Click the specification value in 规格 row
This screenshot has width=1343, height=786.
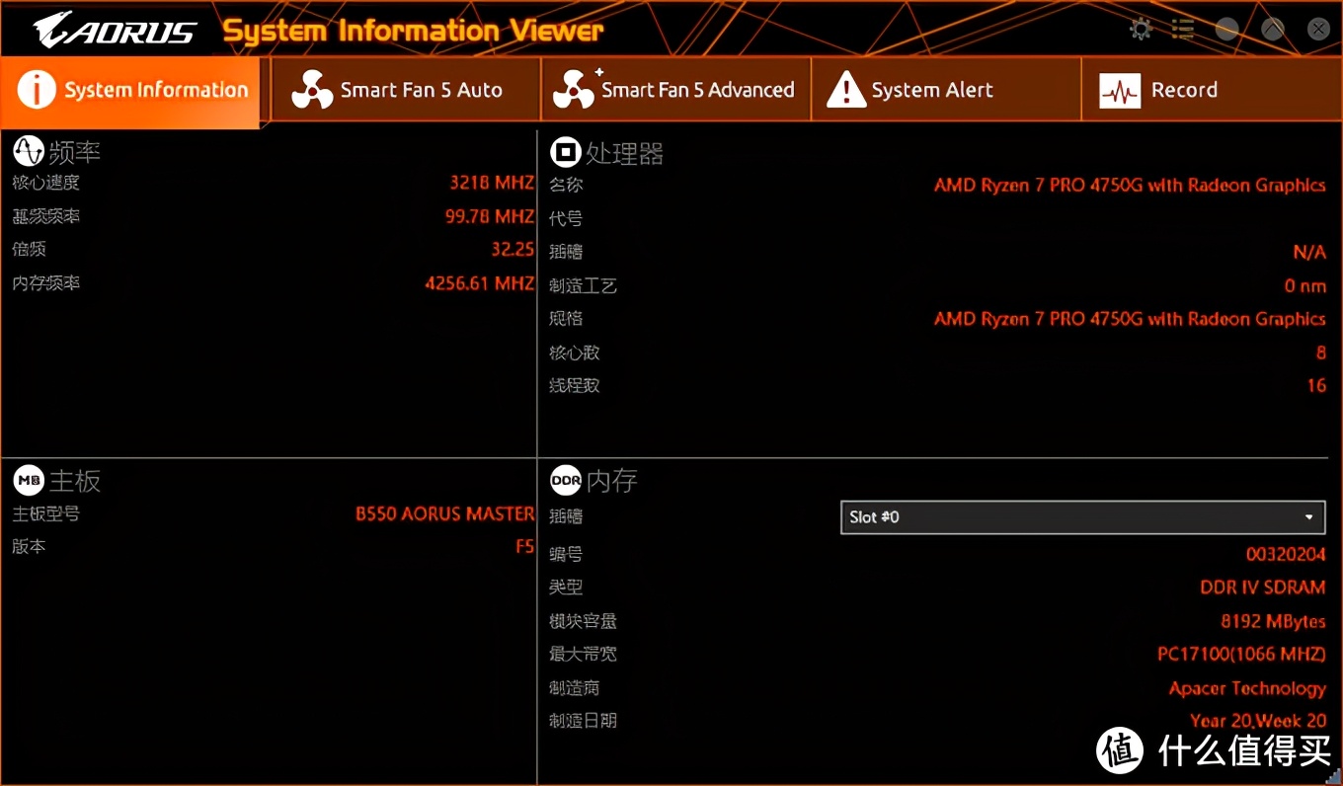click(1130, 319)
